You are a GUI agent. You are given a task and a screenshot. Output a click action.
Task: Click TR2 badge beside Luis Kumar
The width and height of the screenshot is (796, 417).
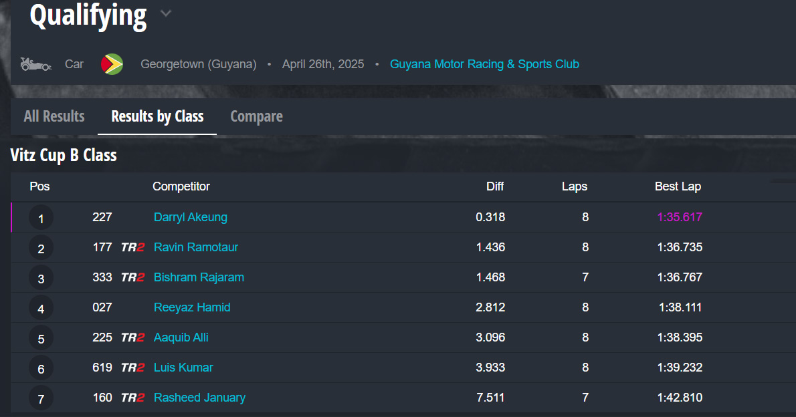132,368
